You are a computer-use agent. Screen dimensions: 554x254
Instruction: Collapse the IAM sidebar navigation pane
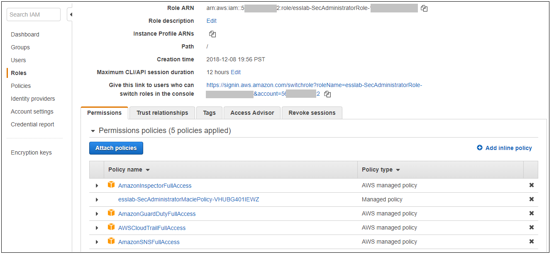pyautogui.click(x=71, y=15)
